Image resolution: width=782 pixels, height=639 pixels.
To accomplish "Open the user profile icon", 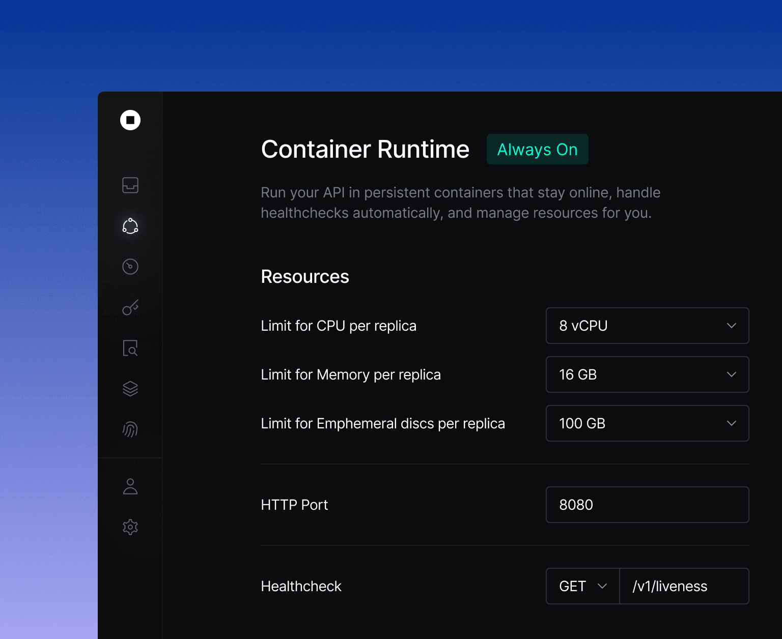I will pyautogui.click(x=130, y=486).
